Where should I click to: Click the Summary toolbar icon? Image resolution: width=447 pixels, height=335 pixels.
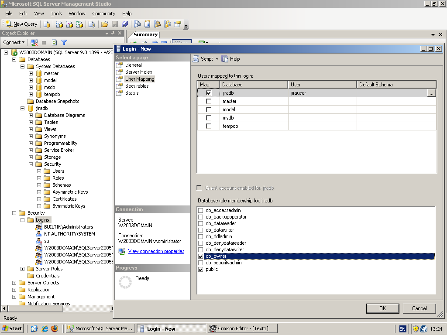pyautogui.click(x=148, y=24)
